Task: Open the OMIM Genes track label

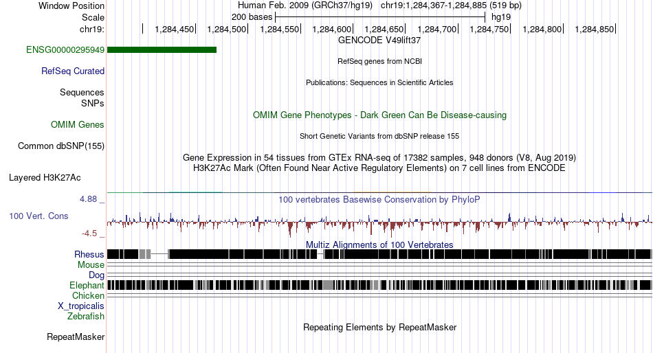Action: click(x=78, y=125)
